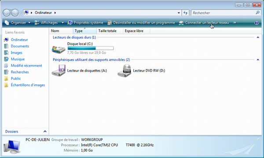Viewport: 264px width, 158px height.
Task: Click the Recherches sidebar icon
Action: 6,72
